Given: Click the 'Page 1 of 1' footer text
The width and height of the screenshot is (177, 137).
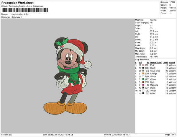Looking at the screenshot, I should click(x=171, y=135).
